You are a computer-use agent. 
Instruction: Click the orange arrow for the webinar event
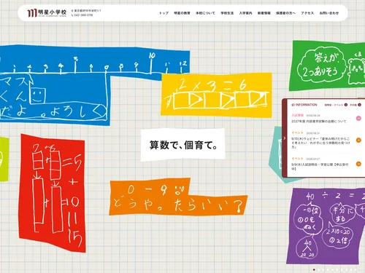358,141
